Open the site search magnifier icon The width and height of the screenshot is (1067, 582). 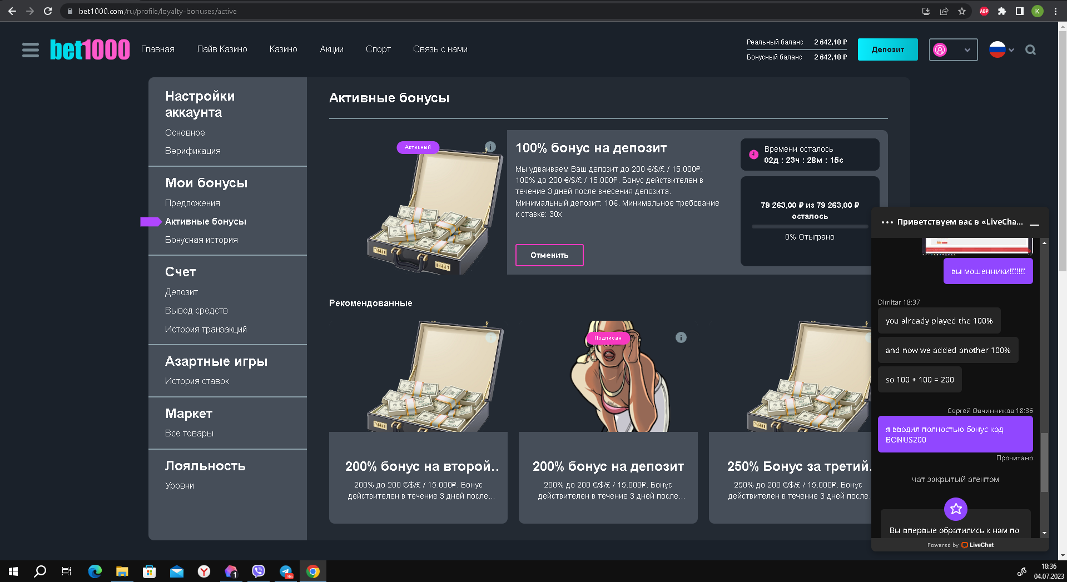1030,50
